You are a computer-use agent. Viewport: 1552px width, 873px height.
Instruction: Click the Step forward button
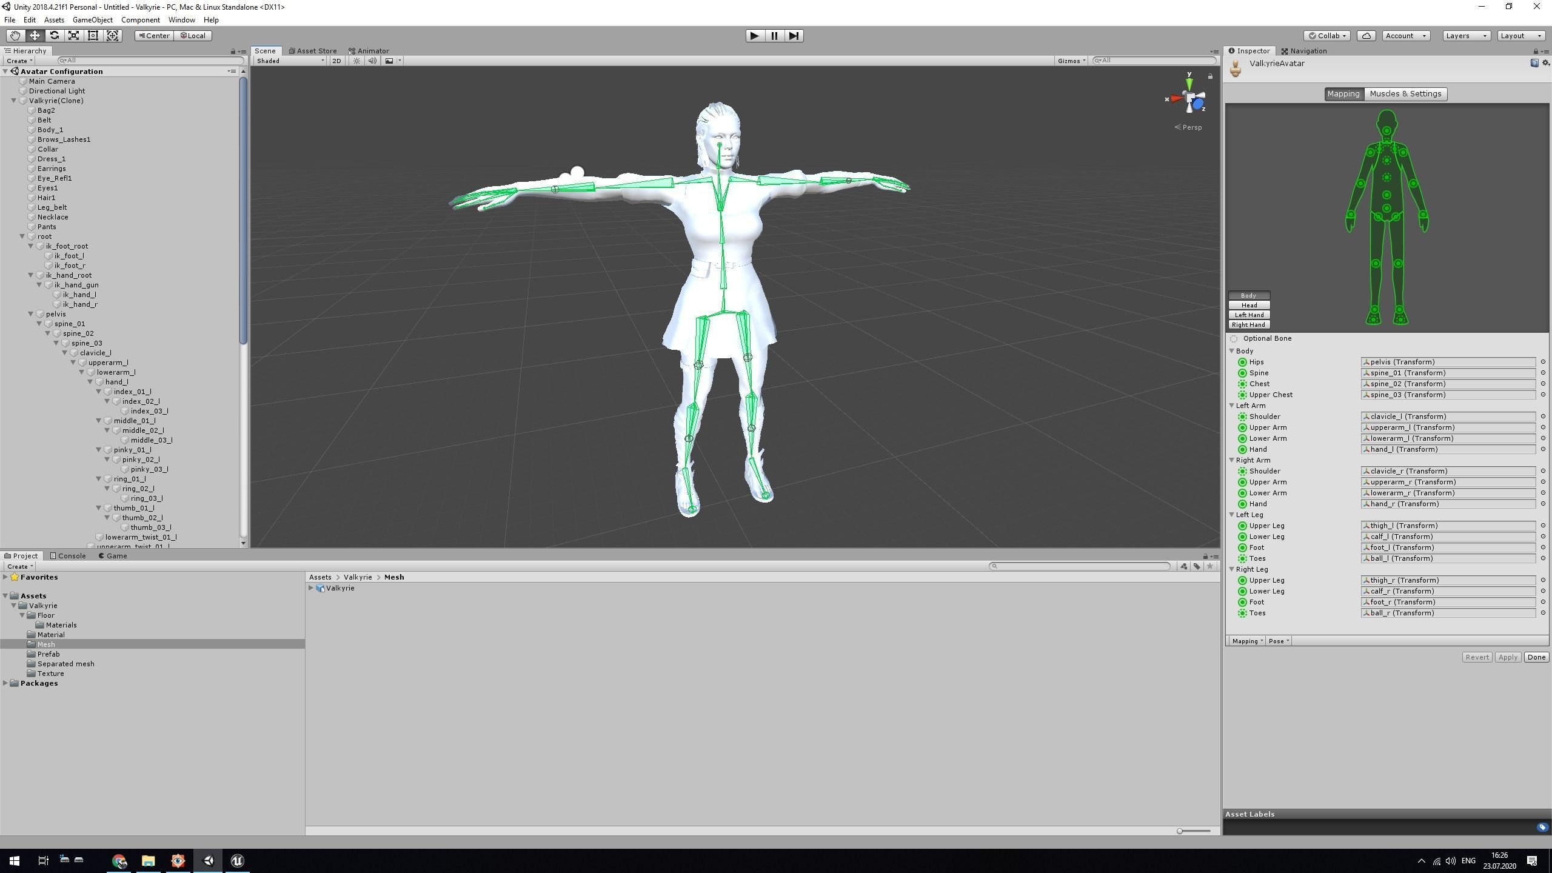tap(794, 36)
